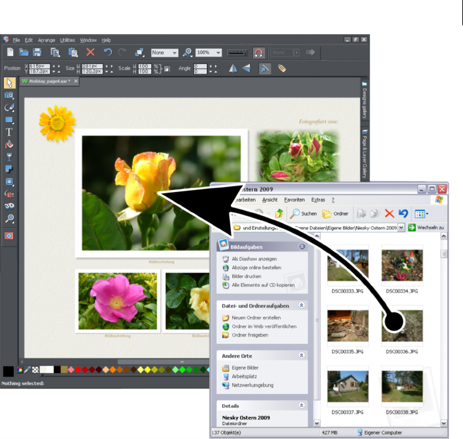463x439 pixels.
Task: Pick the yellow color swatch in palette
Action: click(147, 369)
